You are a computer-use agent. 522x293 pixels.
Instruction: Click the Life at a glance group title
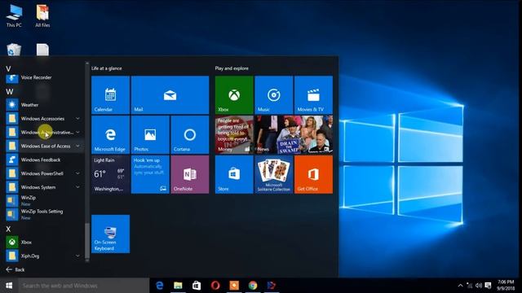tap(107, 68)
